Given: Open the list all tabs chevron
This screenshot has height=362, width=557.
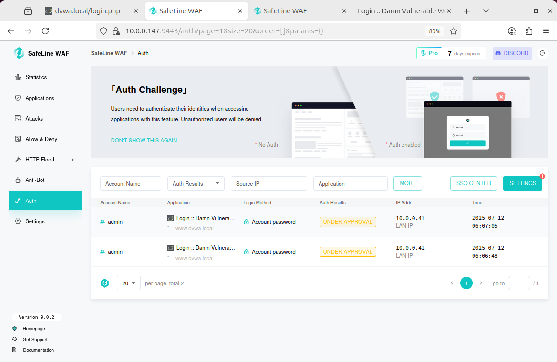Looking at the screenshot, I should click(x=486, y=11).
